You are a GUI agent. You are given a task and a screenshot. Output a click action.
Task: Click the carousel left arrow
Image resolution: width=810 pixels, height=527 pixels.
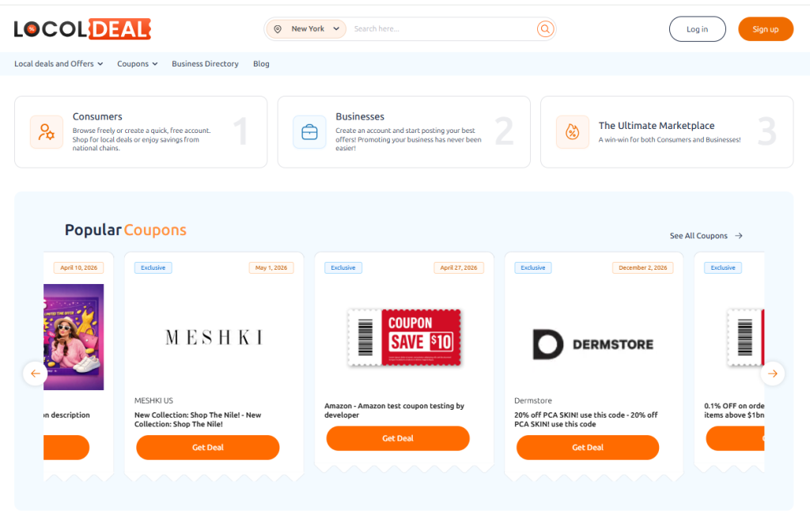(35, 373)
